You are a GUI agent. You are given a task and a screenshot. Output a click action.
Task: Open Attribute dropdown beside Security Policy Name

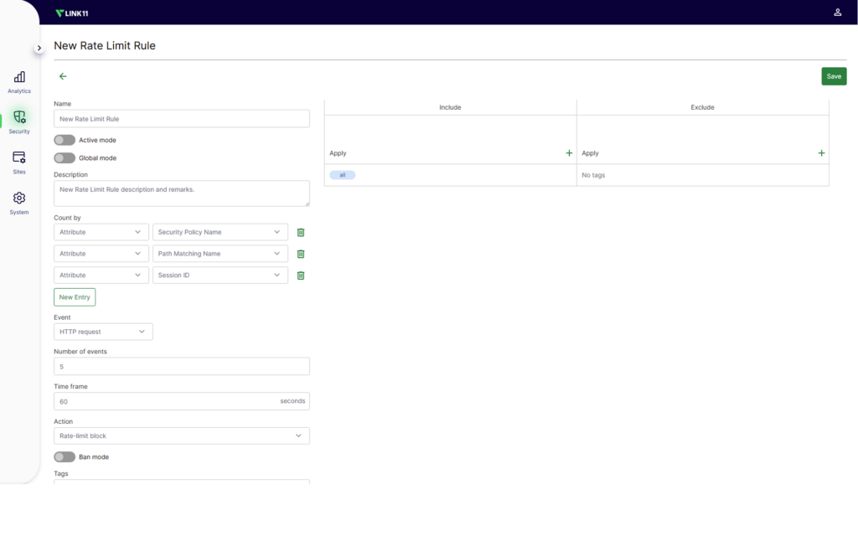101,232
